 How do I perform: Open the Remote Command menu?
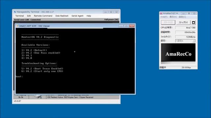[43, 16]
